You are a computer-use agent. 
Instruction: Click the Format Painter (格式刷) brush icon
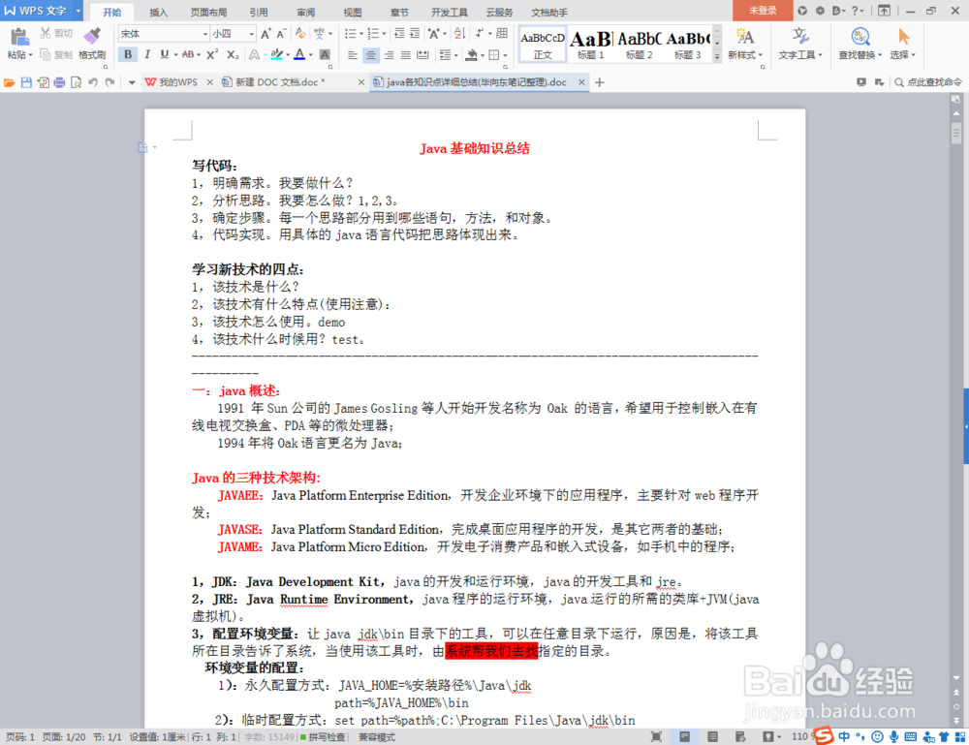point(91,37)
